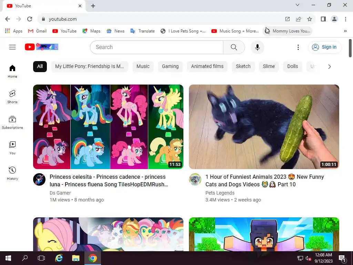Open the Minecraft character video thumbnail
The image size is (353, 265).
264,234
